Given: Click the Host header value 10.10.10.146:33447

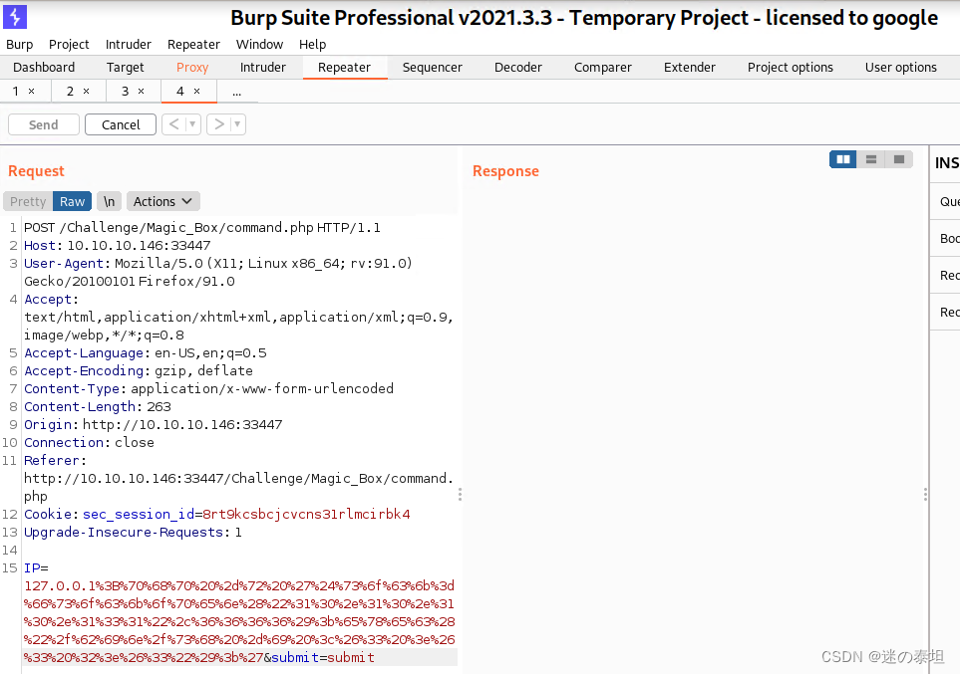Looking at the screenshot, I should 139,245.
